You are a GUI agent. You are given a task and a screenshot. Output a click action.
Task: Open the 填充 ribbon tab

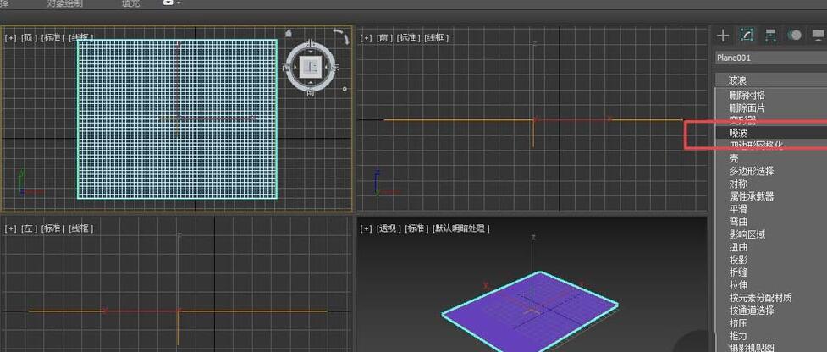pyautogui.click(x=131, y=3)
